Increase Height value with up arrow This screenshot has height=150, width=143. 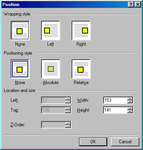[130, 109]
